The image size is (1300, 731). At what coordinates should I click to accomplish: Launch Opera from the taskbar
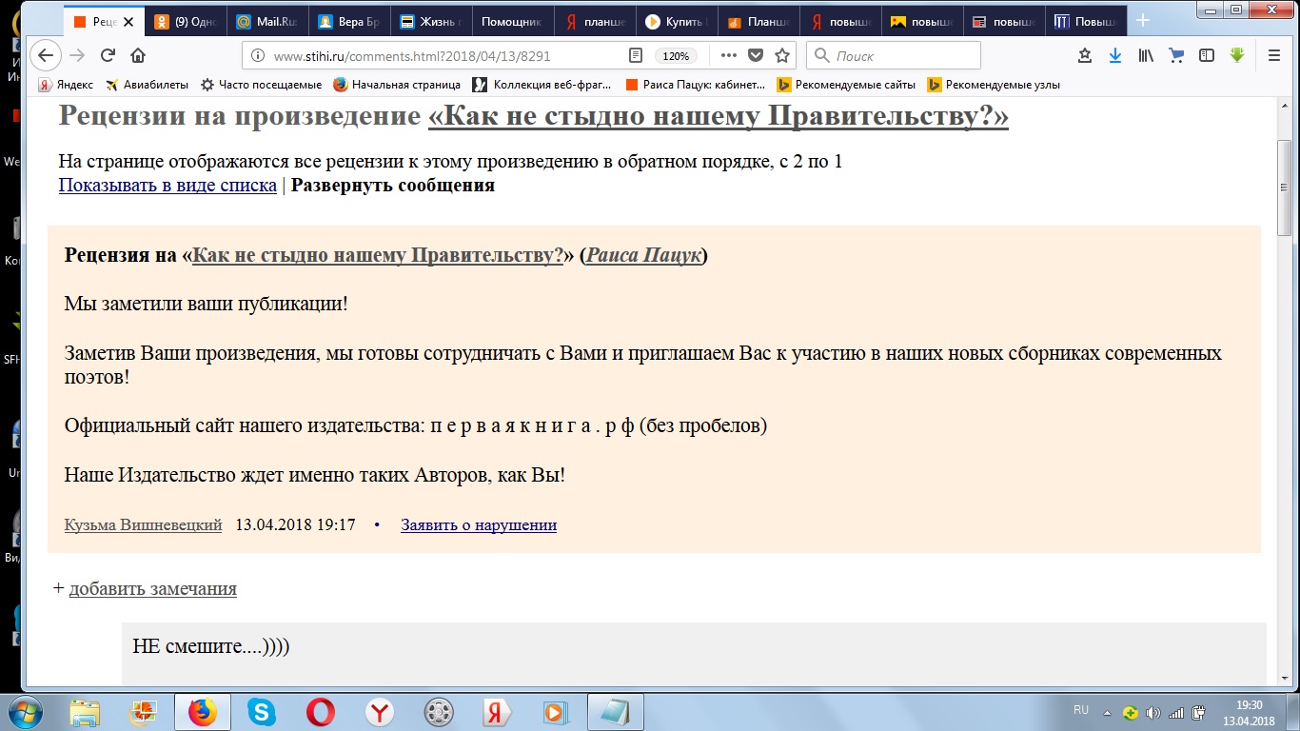[321, 712]
